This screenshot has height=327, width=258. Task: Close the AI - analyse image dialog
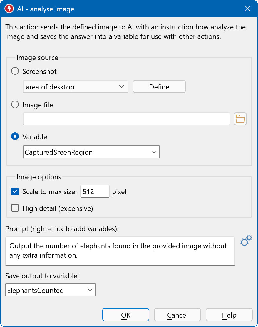247,9
